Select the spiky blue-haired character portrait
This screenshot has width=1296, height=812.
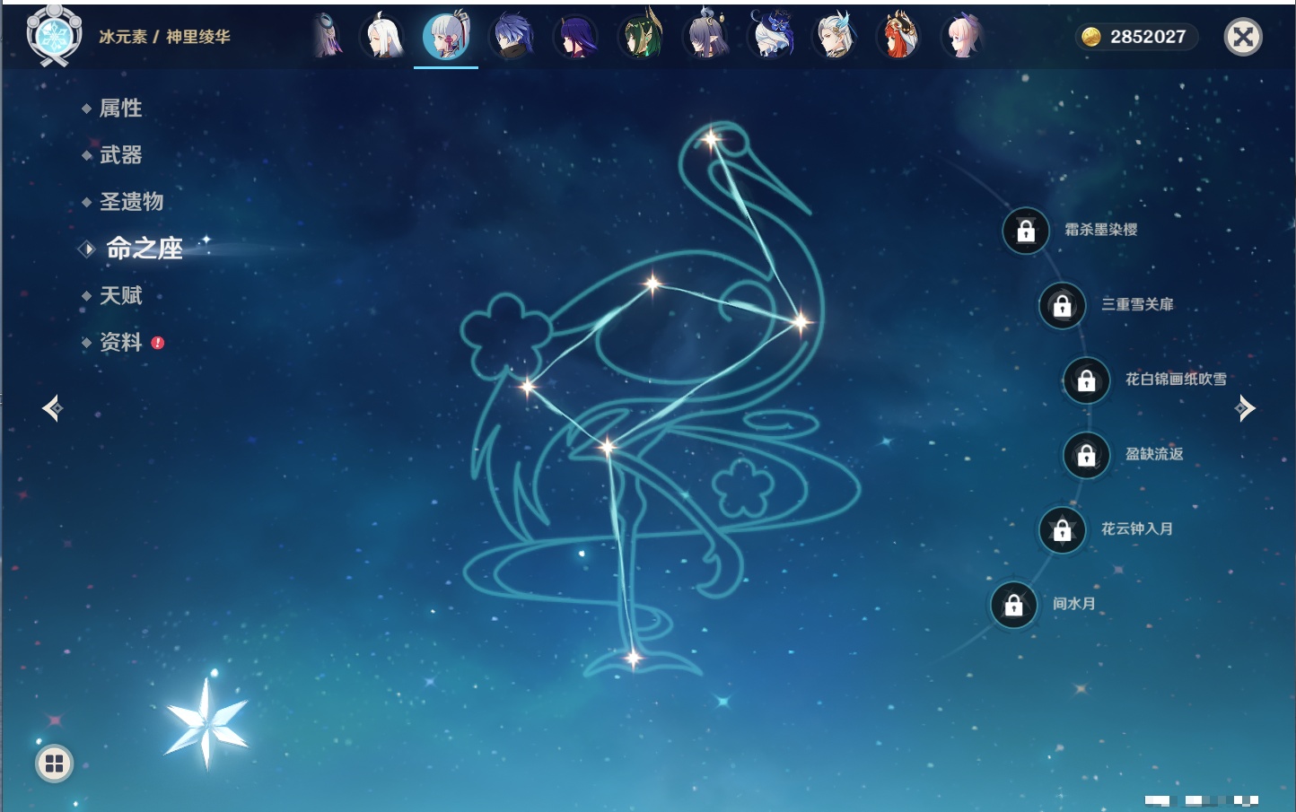[512, 37]
